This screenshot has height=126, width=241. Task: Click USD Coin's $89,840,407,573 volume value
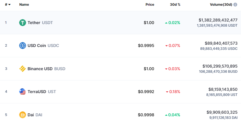pos(221,43)
